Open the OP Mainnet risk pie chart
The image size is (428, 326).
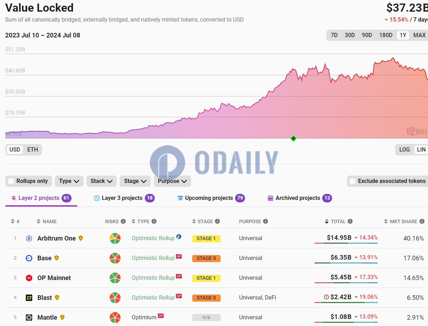(115, 278)
